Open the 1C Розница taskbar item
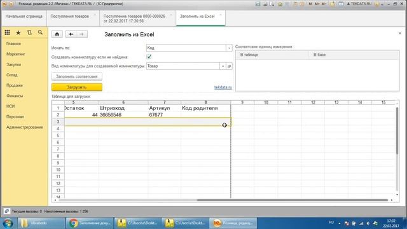This screenshot has width=407, height=229. point(233,223)
